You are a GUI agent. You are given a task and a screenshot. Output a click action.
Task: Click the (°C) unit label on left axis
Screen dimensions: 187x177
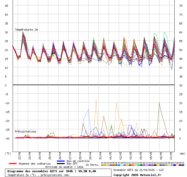tap(8, 153)
